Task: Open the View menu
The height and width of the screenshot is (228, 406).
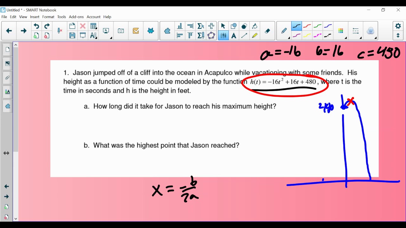Action: coord(23,17)
